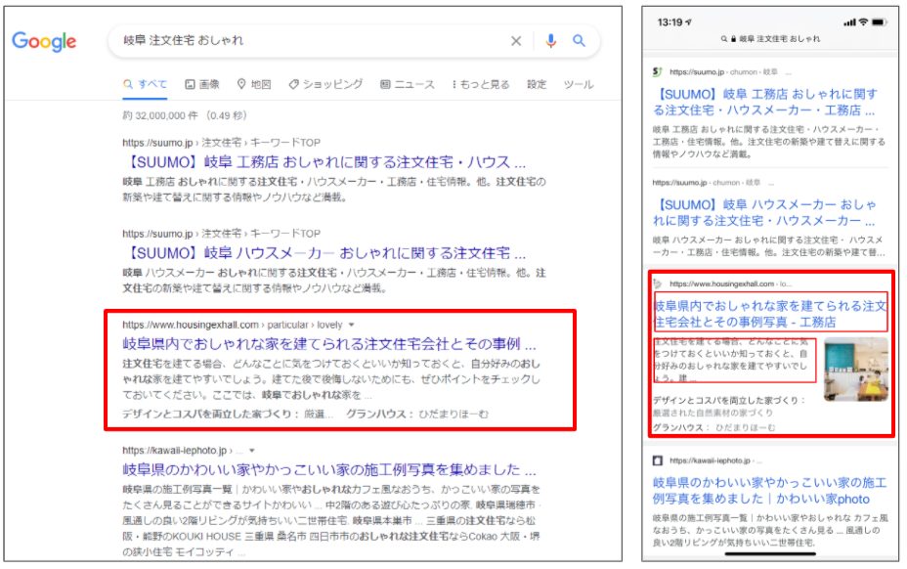Click the desktop sitelink デザインとコスパを両立した家づくり
This screenshot has width=907, height=569.
tap(210, 414)
